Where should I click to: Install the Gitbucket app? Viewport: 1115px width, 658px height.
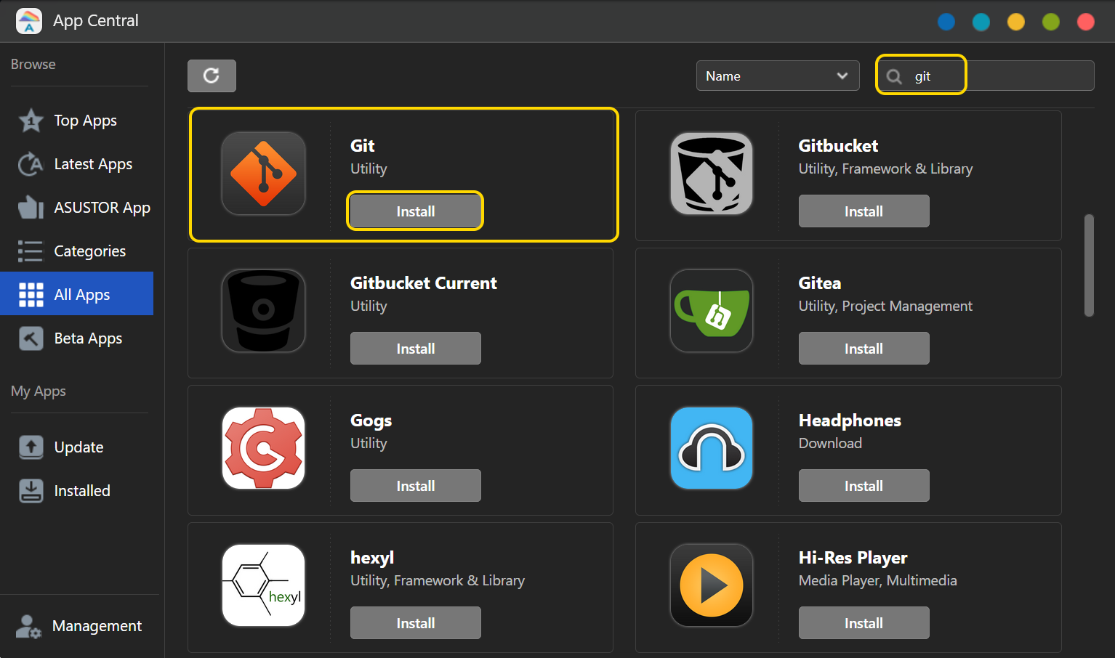pyautogui.click(x=864, y=211)
